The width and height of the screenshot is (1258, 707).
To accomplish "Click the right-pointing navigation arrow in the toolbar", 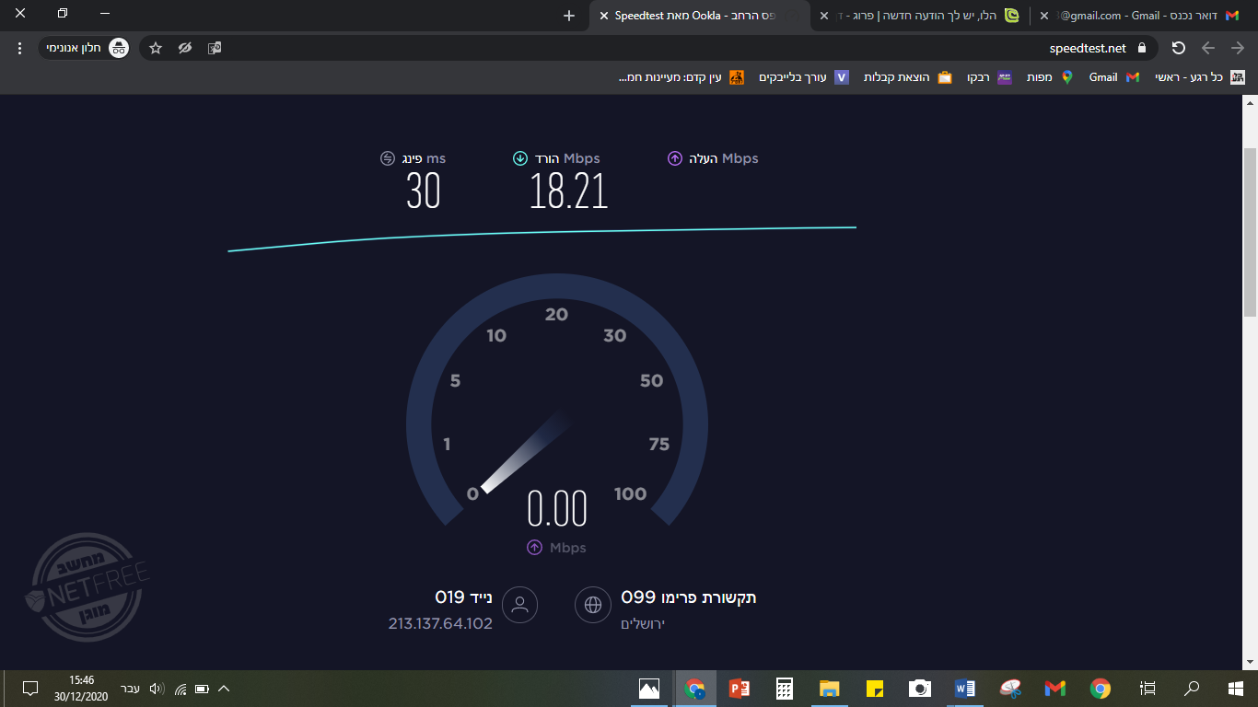I will click(x=1238, y=48).
